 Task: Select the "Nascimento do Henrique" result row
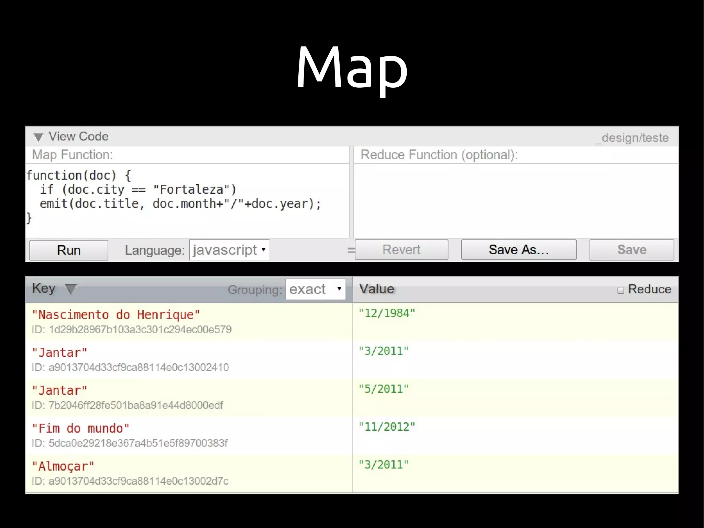[x=115, y=315]
